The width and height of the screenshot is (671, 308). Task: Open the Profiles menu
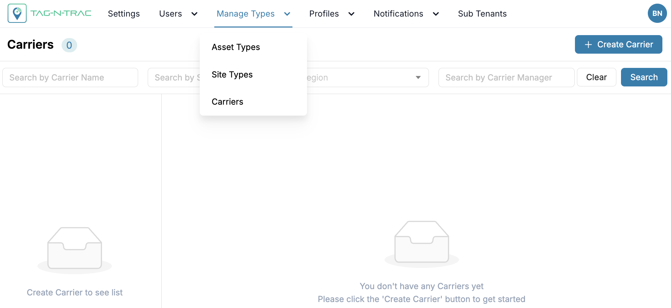[x=324, y=14]
